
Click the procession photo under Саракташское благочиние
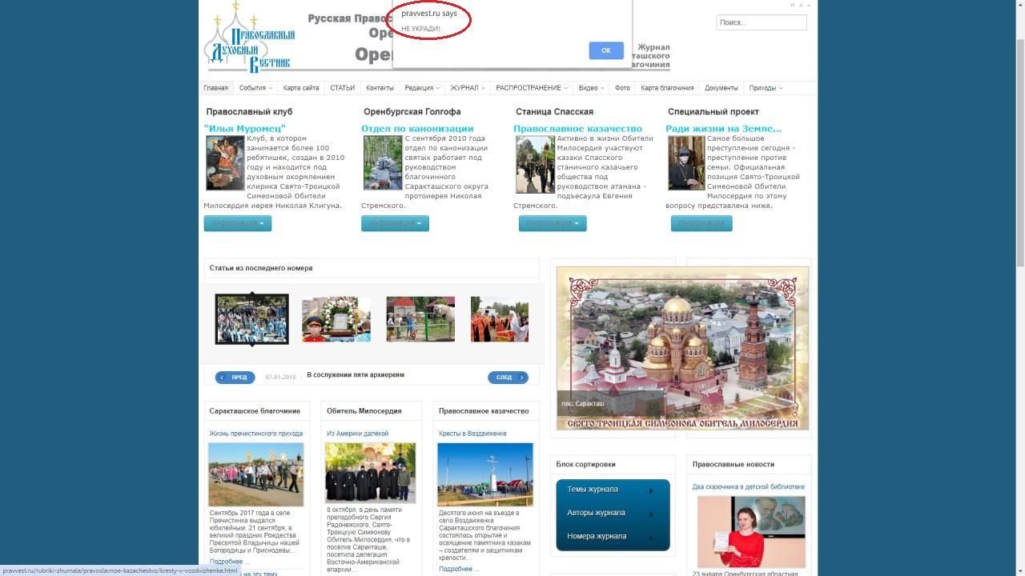point(256,474)
